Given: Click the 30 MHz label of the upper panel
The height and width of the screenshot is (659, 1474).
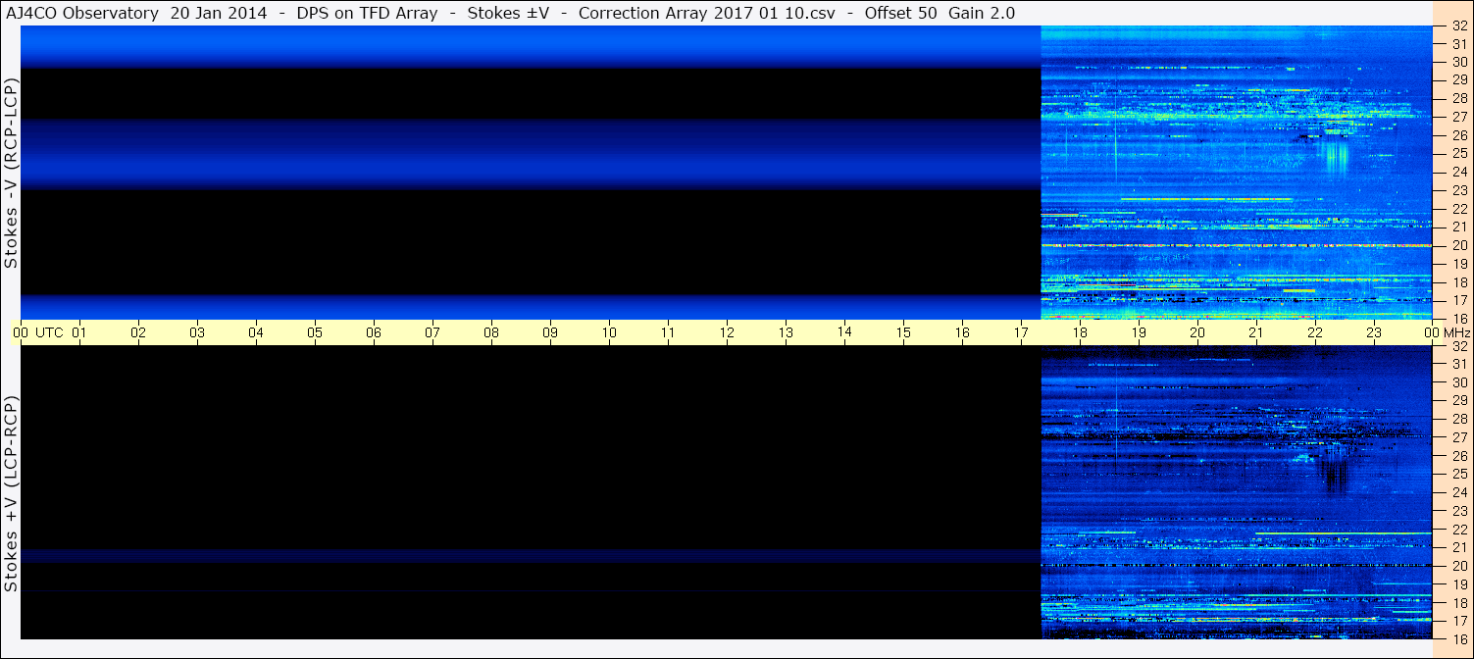Looking at the screenshot, I should [x=1458, y=62].
